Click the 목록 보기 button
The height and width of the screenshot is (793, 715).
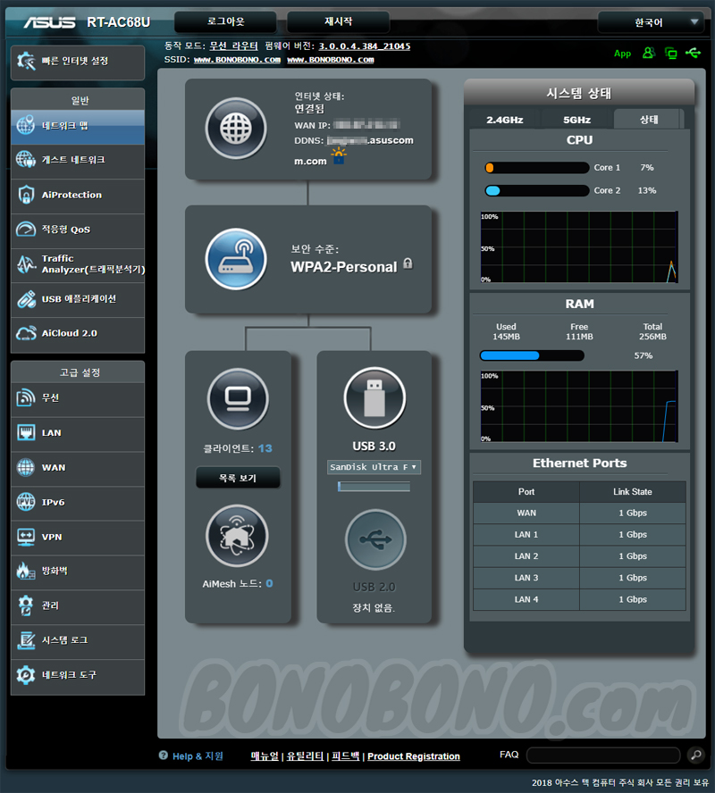(x=238, y=478)
